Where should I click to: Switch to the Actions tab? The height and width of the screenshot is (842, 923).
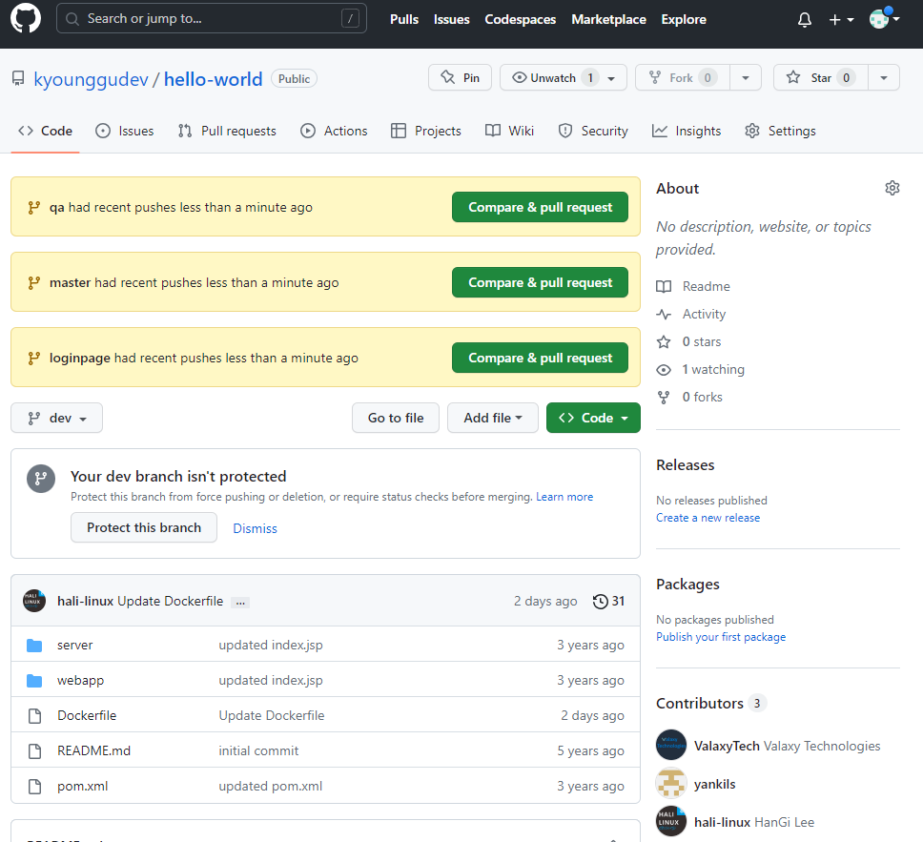[x=334, y=131]
